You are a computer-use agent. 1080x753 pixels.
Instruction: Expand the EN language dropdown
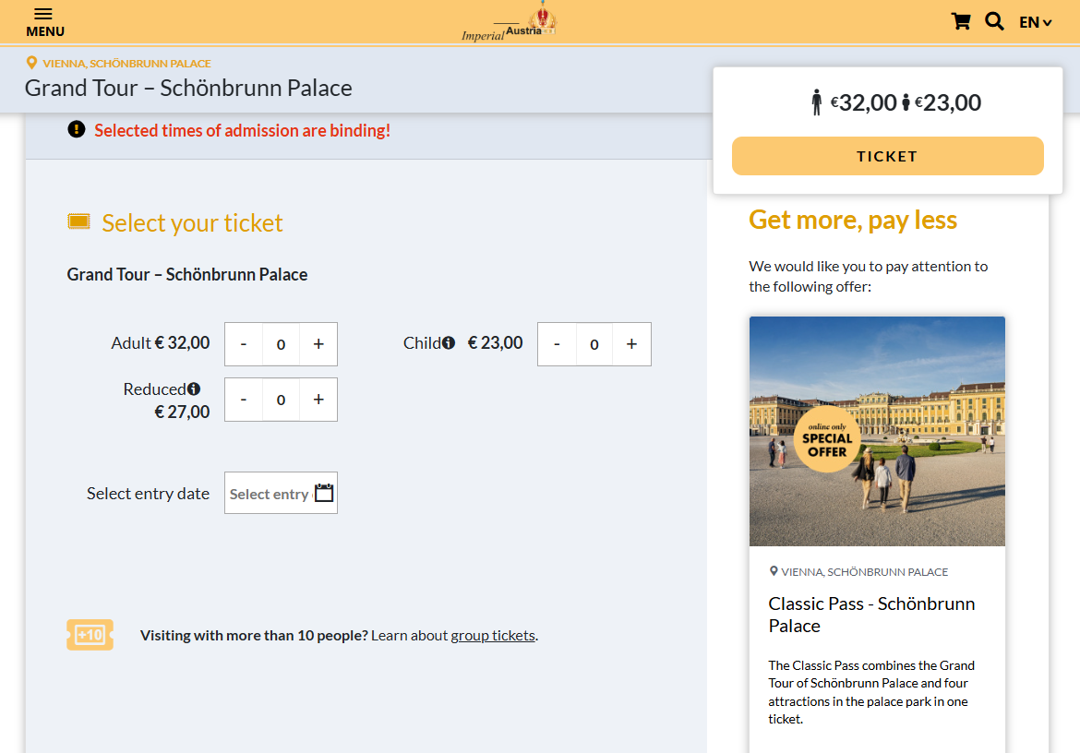coord(1035,22)
